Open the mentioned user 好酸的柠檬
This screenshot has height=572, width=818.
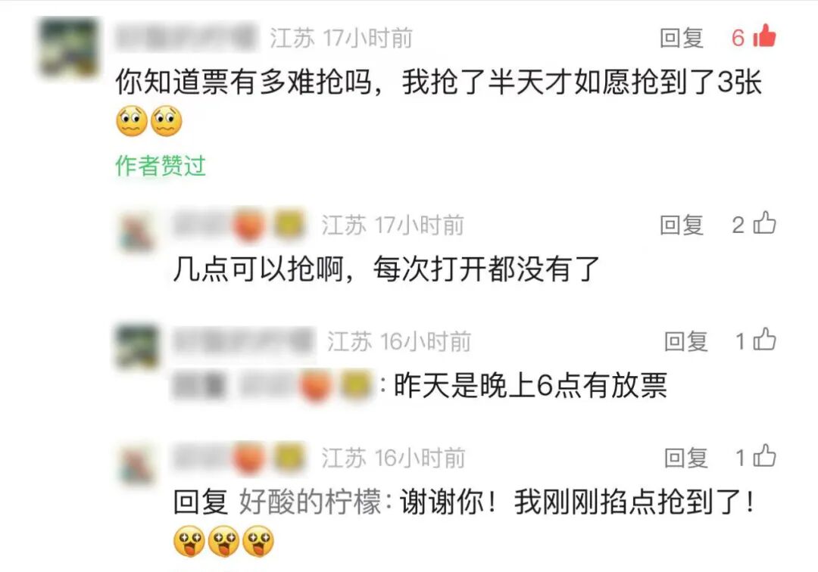tap(310, 502)
